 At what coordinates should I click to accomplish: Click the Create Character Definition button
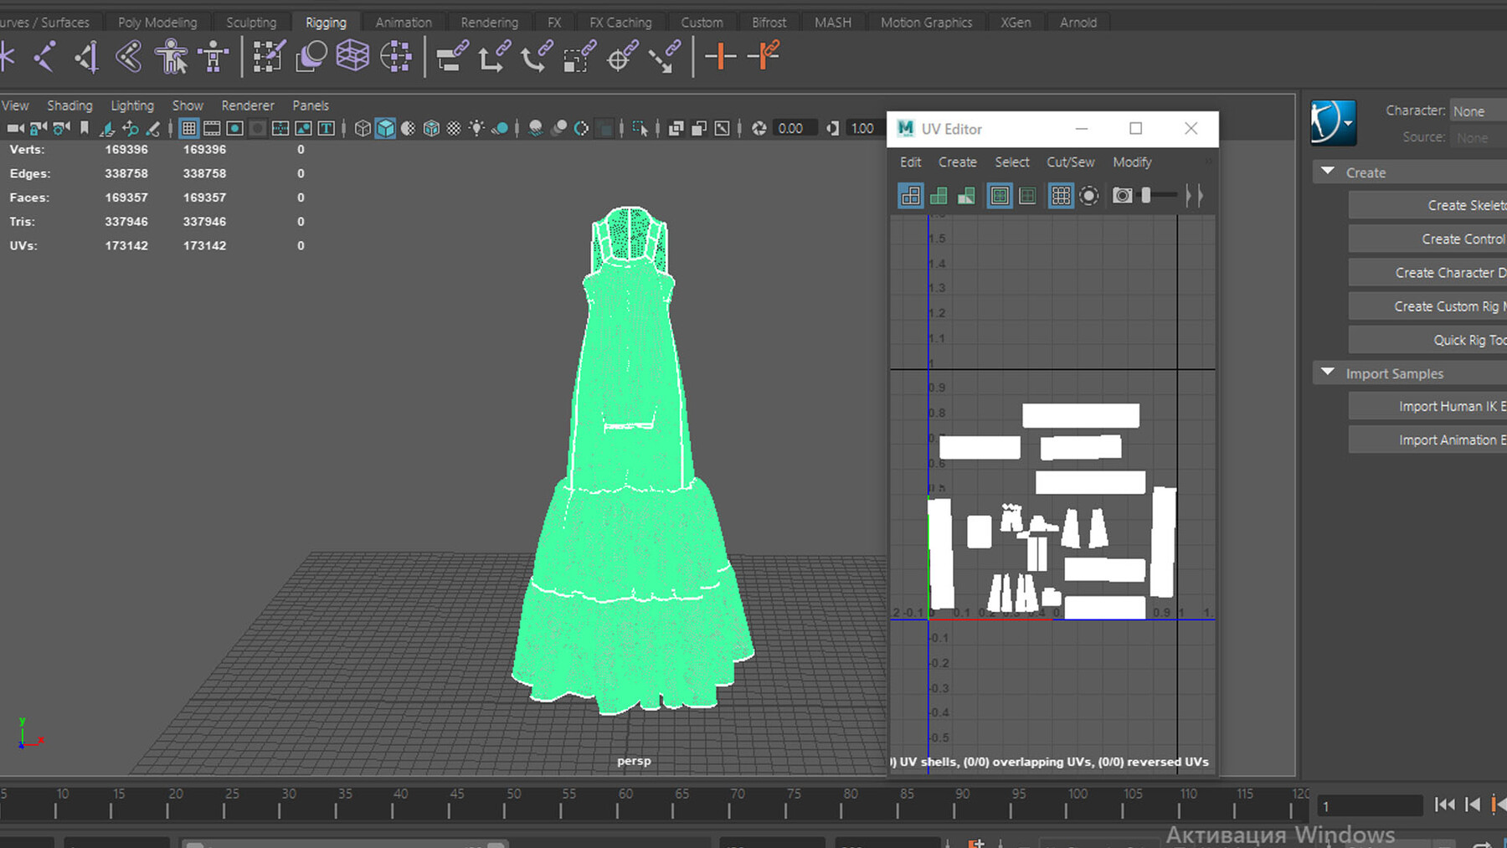click(x=1427, y=273)
